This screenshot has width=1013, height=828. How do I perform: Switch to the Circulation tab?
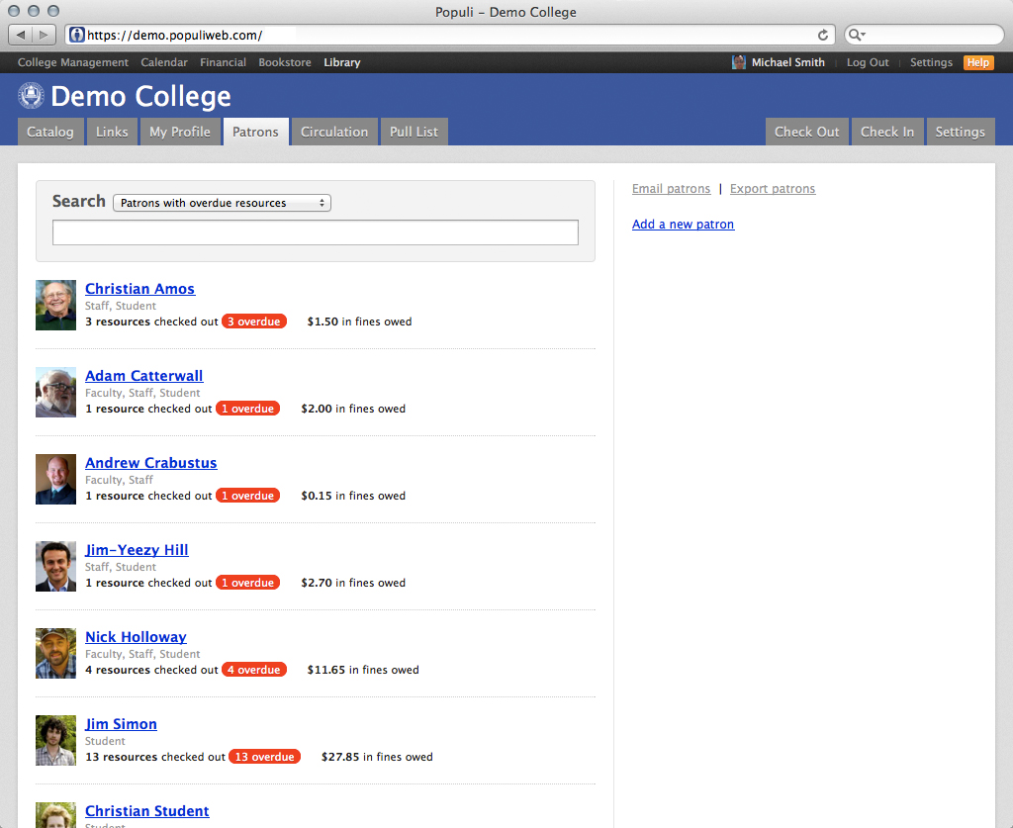[x=334, y=132]
